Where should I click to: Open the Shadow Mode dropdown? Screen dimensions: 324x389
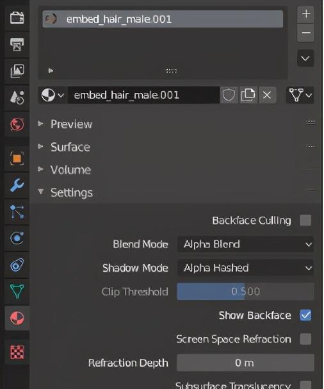[245, 268]
